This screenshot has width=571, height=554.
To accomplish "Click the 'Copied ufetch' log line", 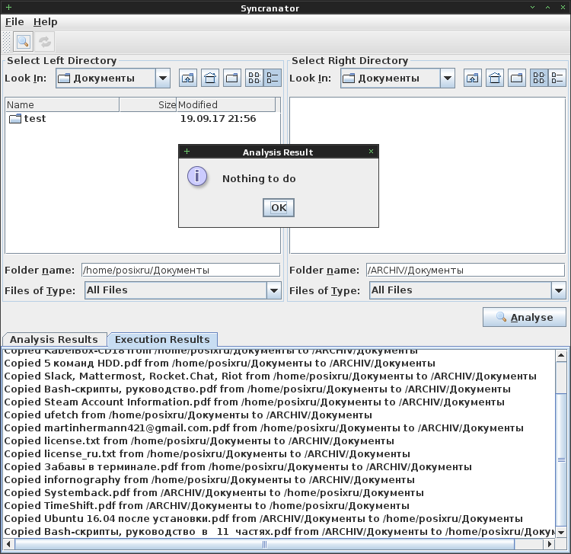I will 188,415.
